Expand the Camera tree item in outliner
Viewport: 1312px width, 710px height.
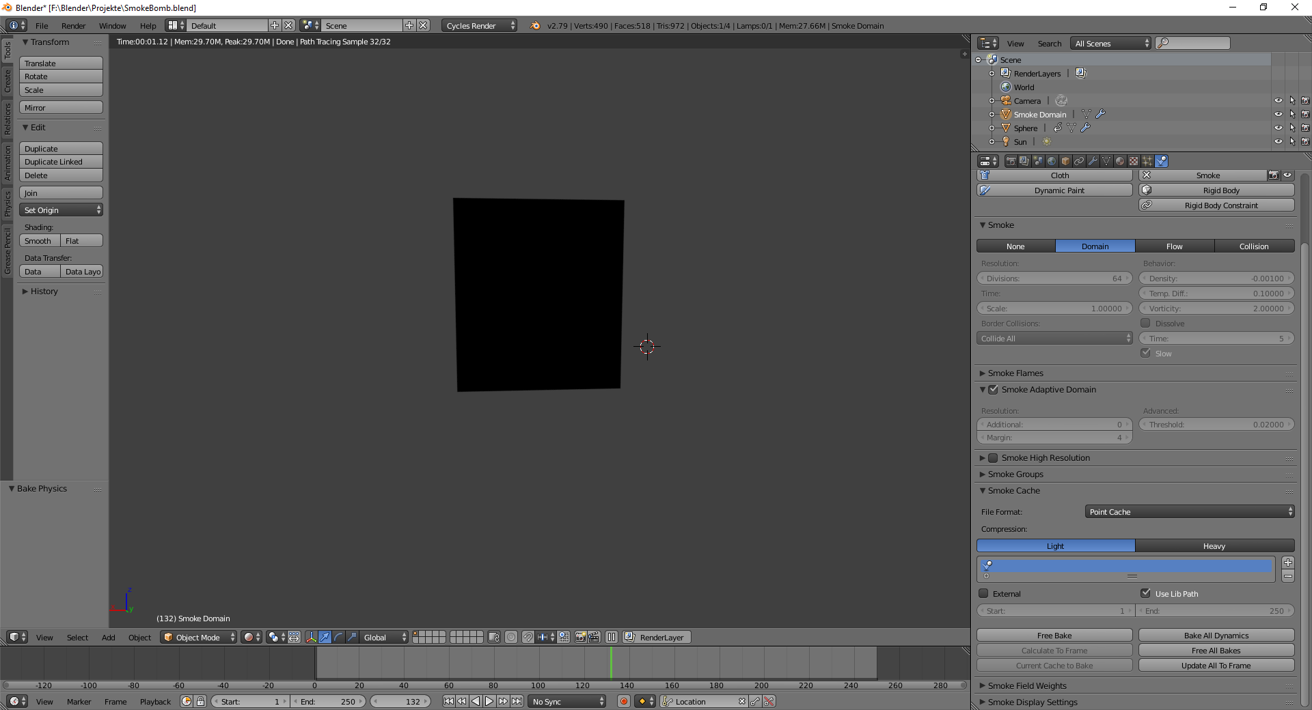point(992,100)
